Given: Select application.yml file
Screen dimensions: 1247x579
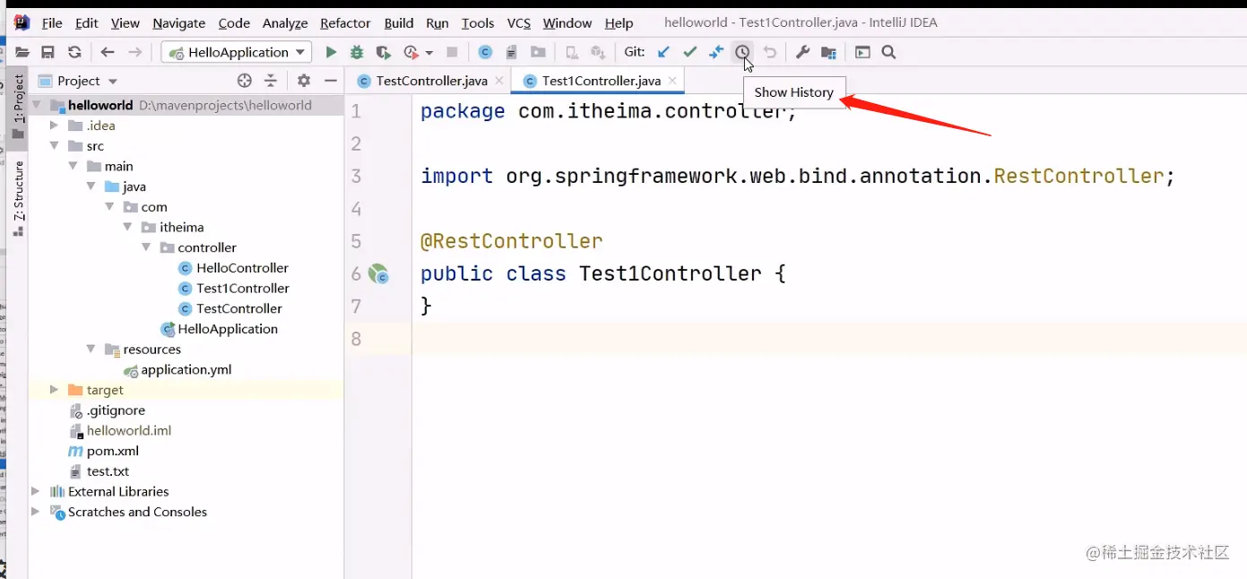Looking at the screenshot, I should (x=178, y=369).
